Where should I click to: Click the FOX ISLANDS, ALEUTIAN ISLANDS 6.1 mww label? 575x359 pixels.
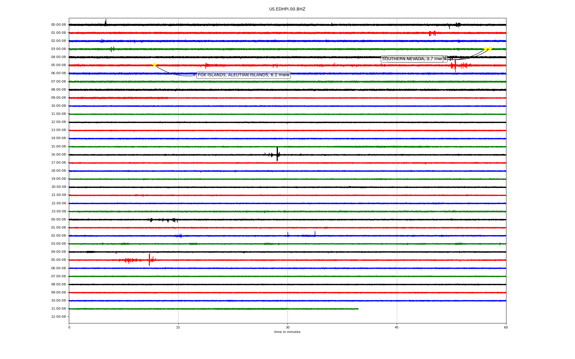[243, 75]
